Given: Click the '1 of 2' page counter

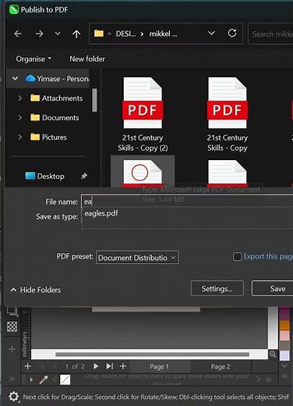Looking at the screenshot, I should point(75,367).
